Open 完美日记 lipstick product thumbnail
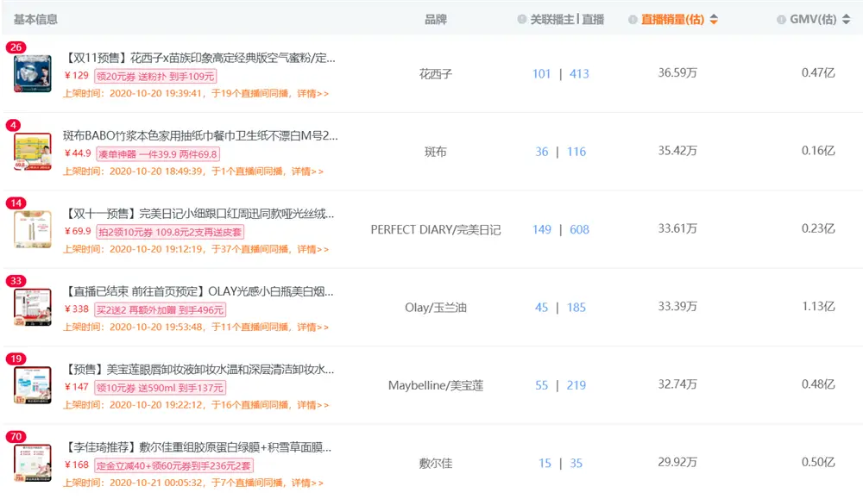The image size is (863, 499). click(33, 229)
